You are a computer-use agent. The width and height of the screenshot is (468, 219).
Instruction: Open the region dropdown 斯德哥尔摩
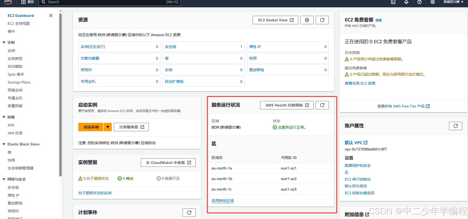click(453, 2)
